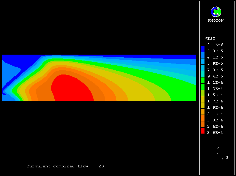The height and width of the screenshot is (176, 236).
Task: Click the 'Turbulent combined flow -- 2D' caption
Action: click(65, 166)
